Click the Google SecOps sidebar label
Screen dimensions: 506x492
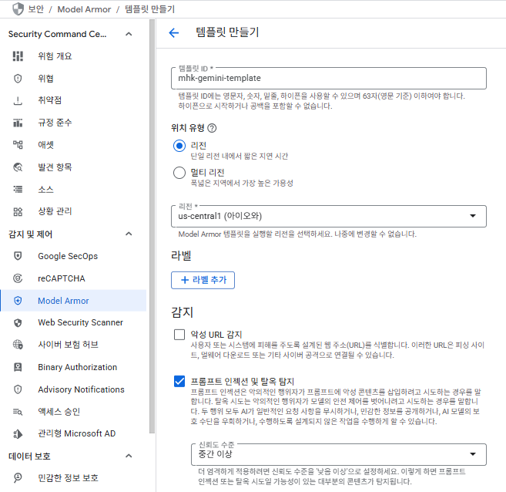pos(68,256)
